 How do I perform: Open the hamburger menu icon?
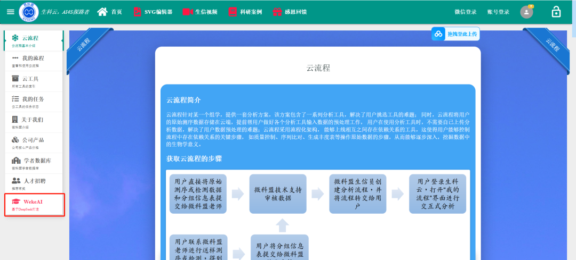11,12
